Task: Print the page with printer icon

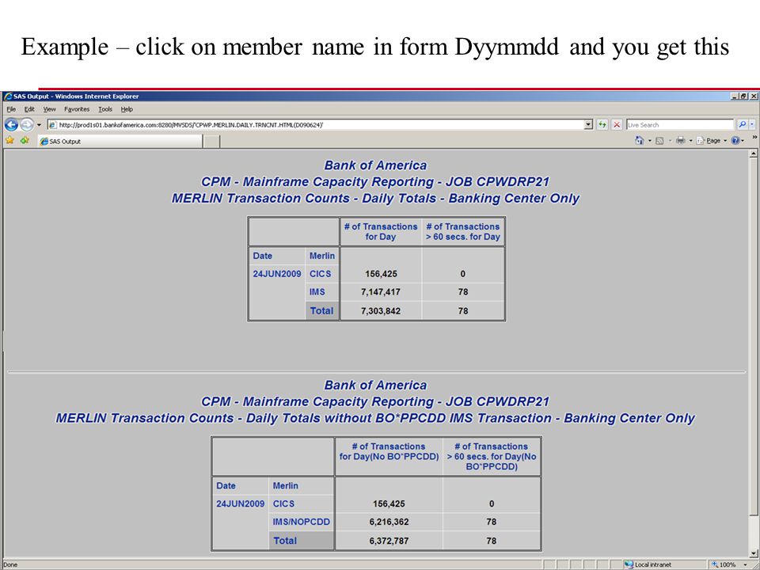Action: pyautogui.click(x=681, y=141)
